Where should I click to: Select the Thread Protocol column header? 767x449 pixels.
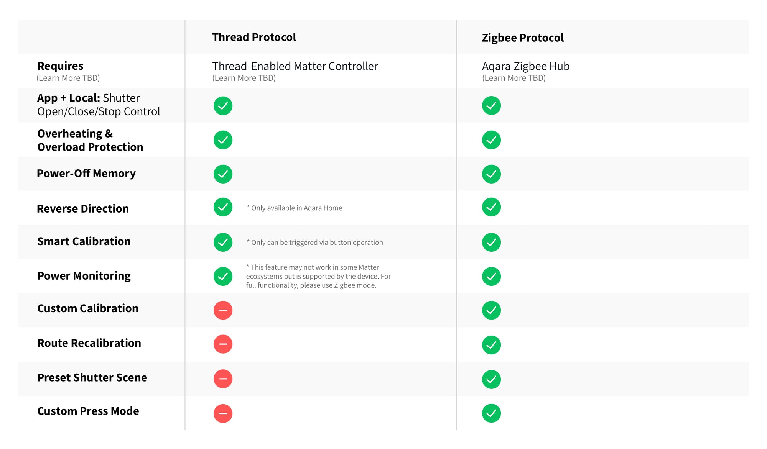tap(254, 37)
